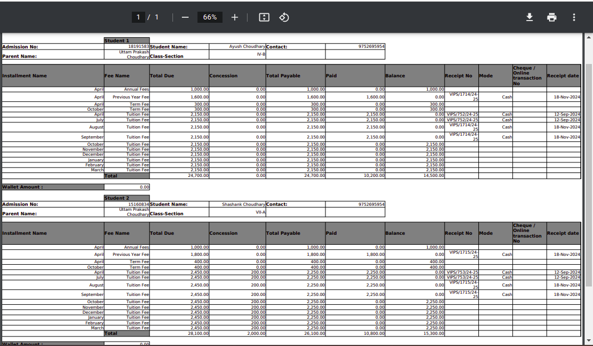Select the 66% zoom level field
This screenshot has height=346, width=593.
(210, 17)
